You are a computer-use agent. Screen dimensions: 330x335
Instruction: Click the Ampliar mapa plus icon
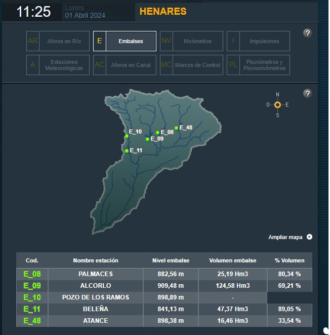coord(309,237)
